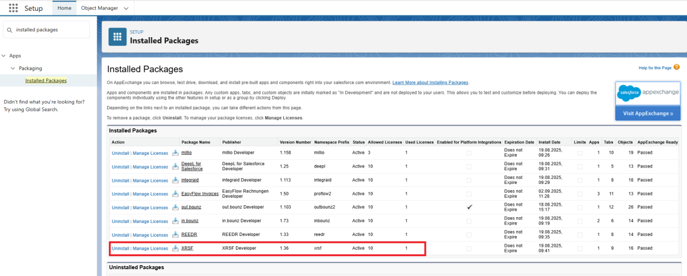Image resolution: width=687 pixels, height=276 pixels.
Task: Toggle Platform Integrations checkbox for millio row
Action: click(469, 153)
